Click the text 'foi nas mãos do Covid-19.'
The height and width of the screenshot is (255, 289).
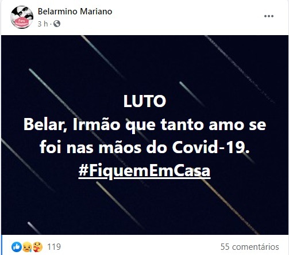pyautogui.click(x=145, y=147)
